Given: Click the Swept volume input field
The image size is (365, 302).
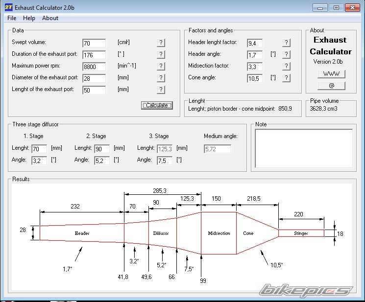Looking at the screenshot, I should [x=94, y=43].
